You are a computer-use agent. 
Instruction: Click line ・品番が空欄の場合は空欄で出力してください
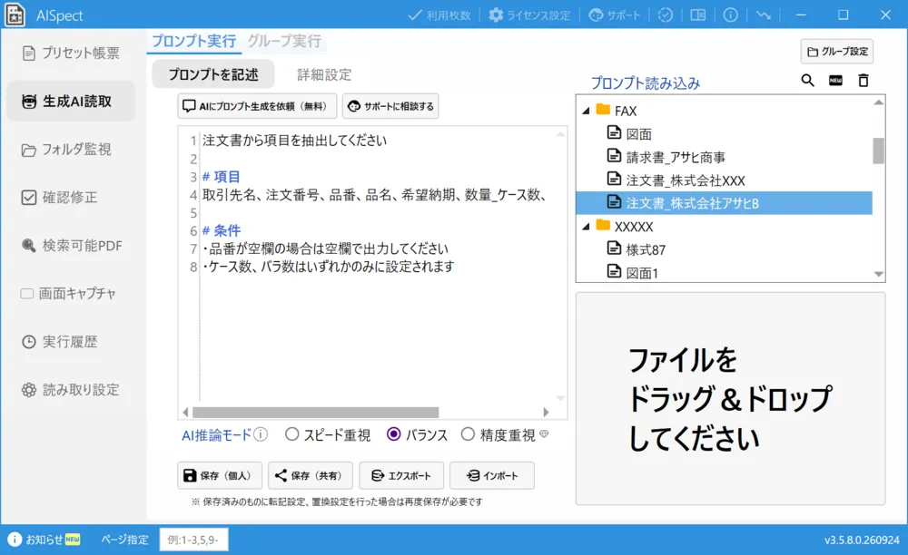pyautogui.click(x=325, y=248)
